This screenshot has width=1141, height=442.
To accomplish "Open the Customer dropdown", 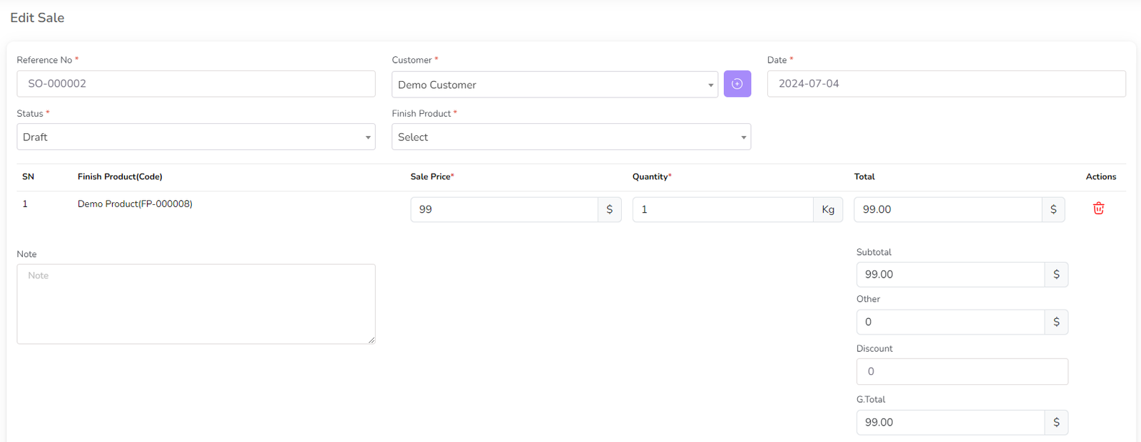I will click(554, 85).
